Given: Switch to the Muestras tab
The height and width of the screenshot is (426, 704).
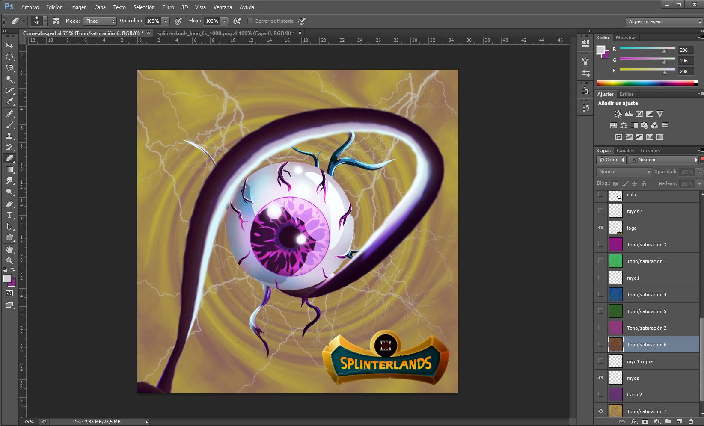Looking at the screenshot, I should 626,38.
